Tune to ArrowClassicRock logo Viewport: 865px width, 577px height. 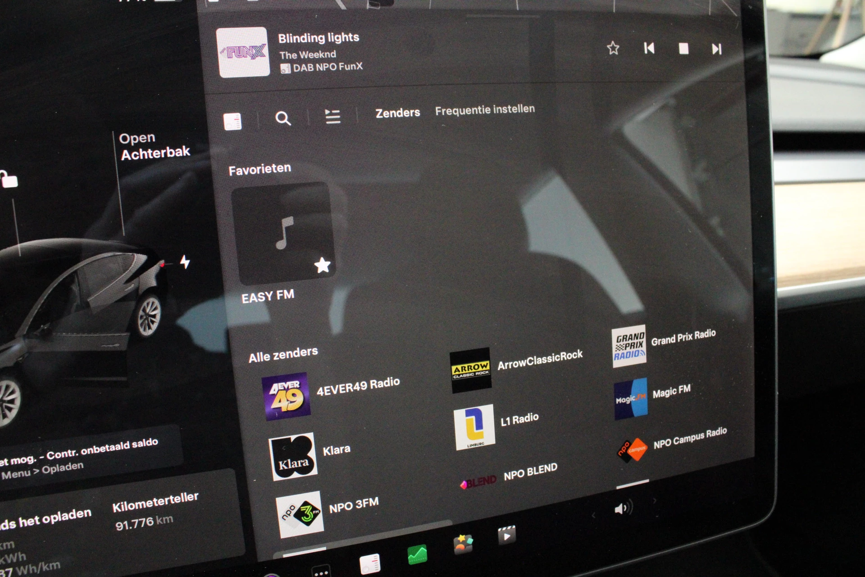[x=470, y=370]
